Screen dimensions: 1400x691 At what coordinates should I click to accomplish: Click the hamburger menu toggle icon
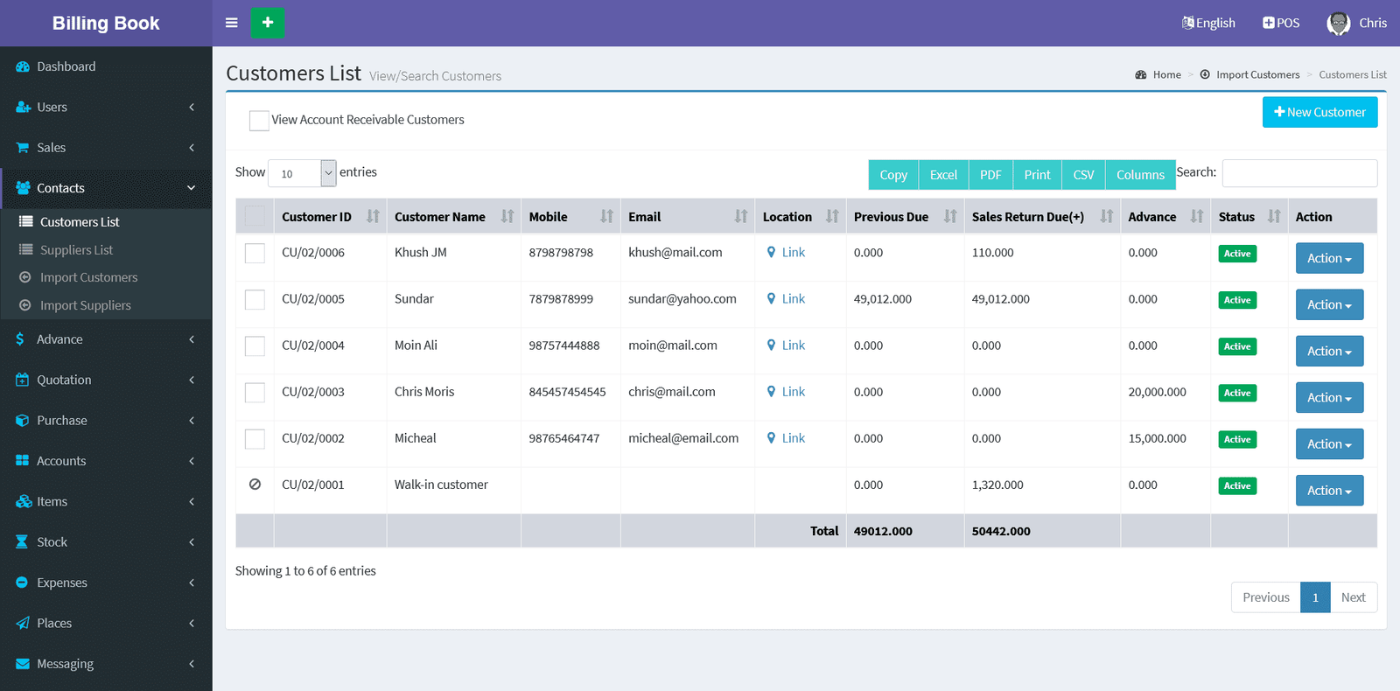pos(231,23)
